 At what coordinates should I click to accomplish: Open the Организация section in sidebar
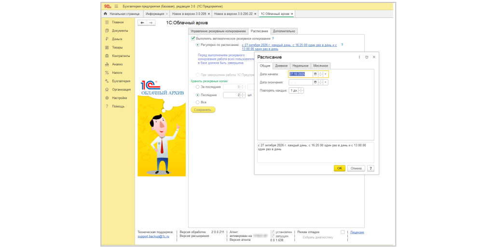coord(121,89)
